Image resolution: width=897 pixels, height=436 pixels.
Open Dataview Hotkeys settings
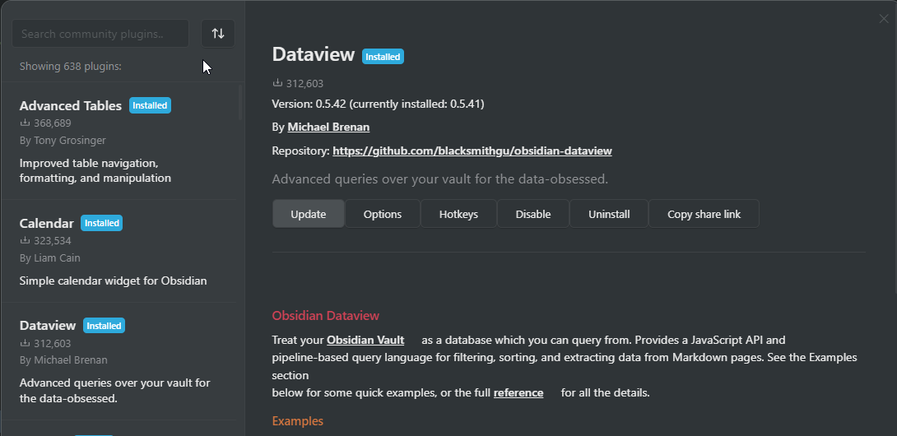click(458, 214)
